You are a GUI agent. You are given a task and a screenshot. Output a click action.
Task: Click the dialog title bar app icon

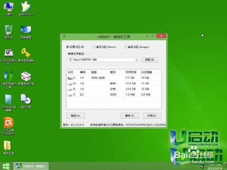pos(64,36)
